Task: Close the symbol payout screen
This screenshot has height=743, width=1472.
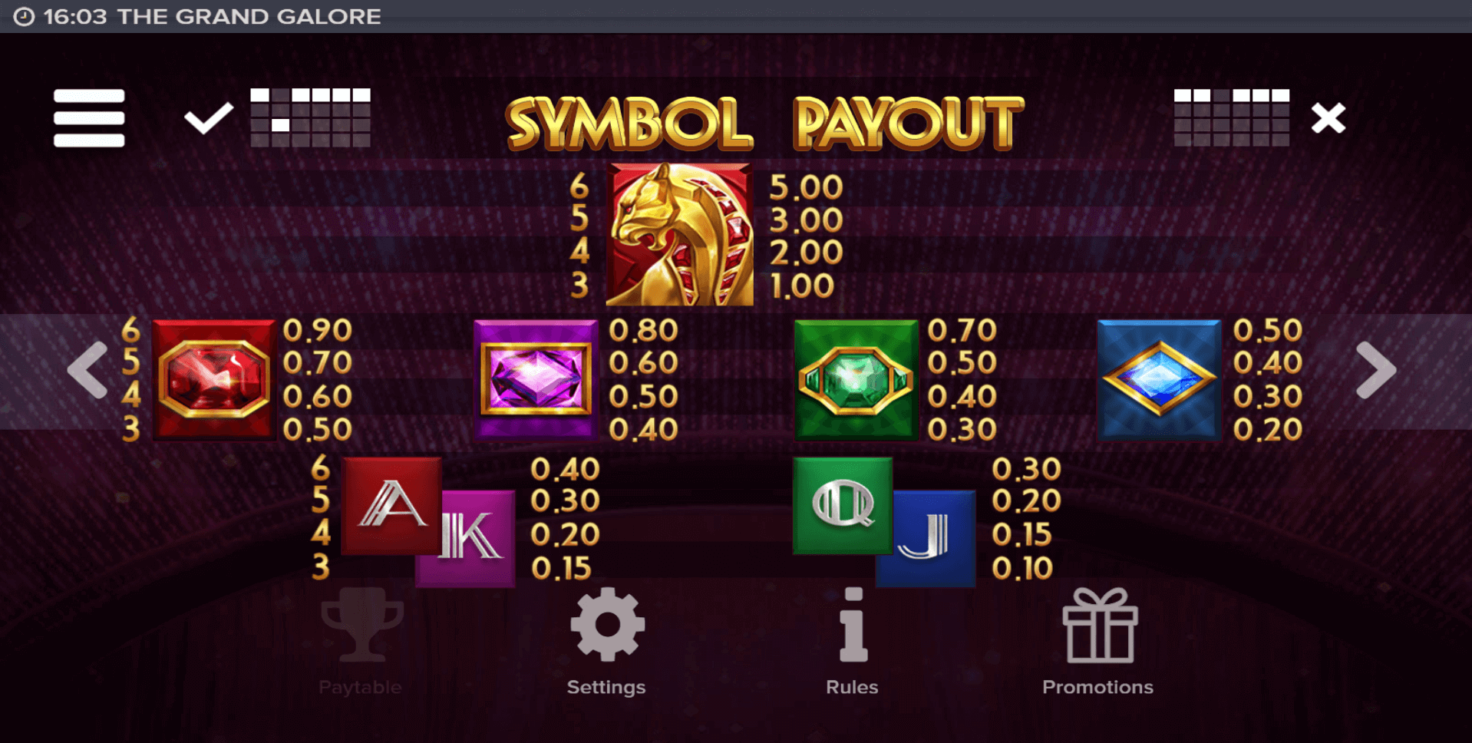Action: pos(1328,118)
